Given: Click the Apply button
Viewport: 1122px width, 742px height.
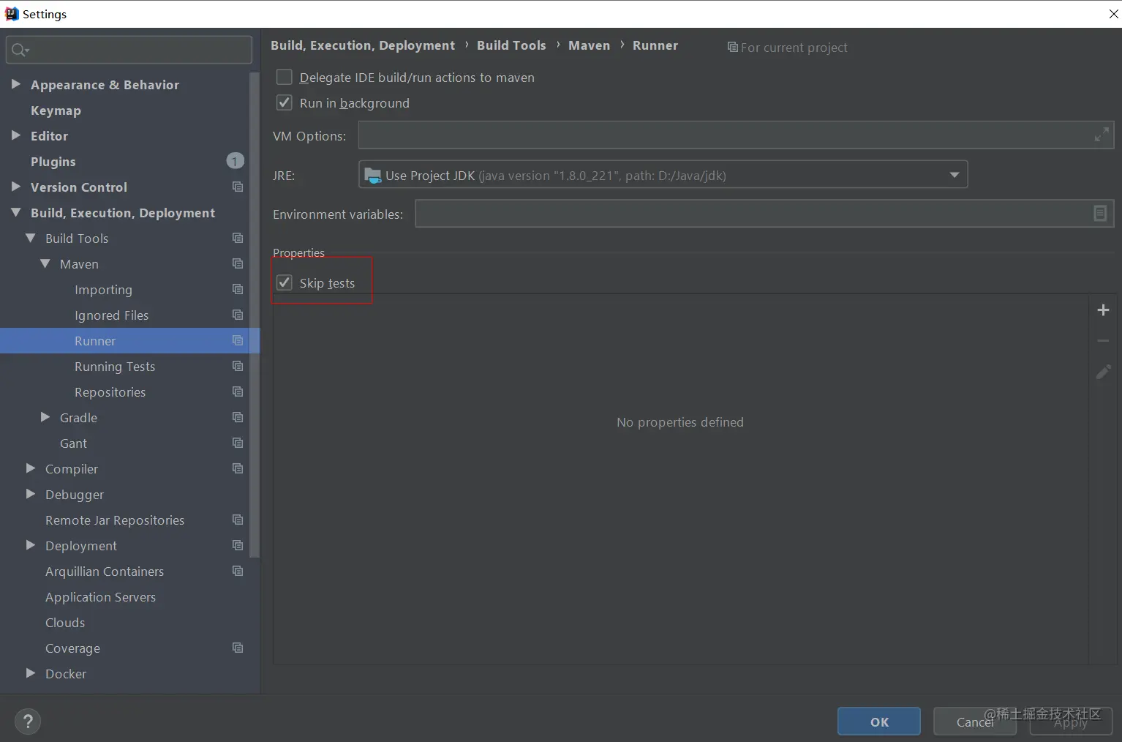Looking at the screenshot, I should coord(1071,722).
